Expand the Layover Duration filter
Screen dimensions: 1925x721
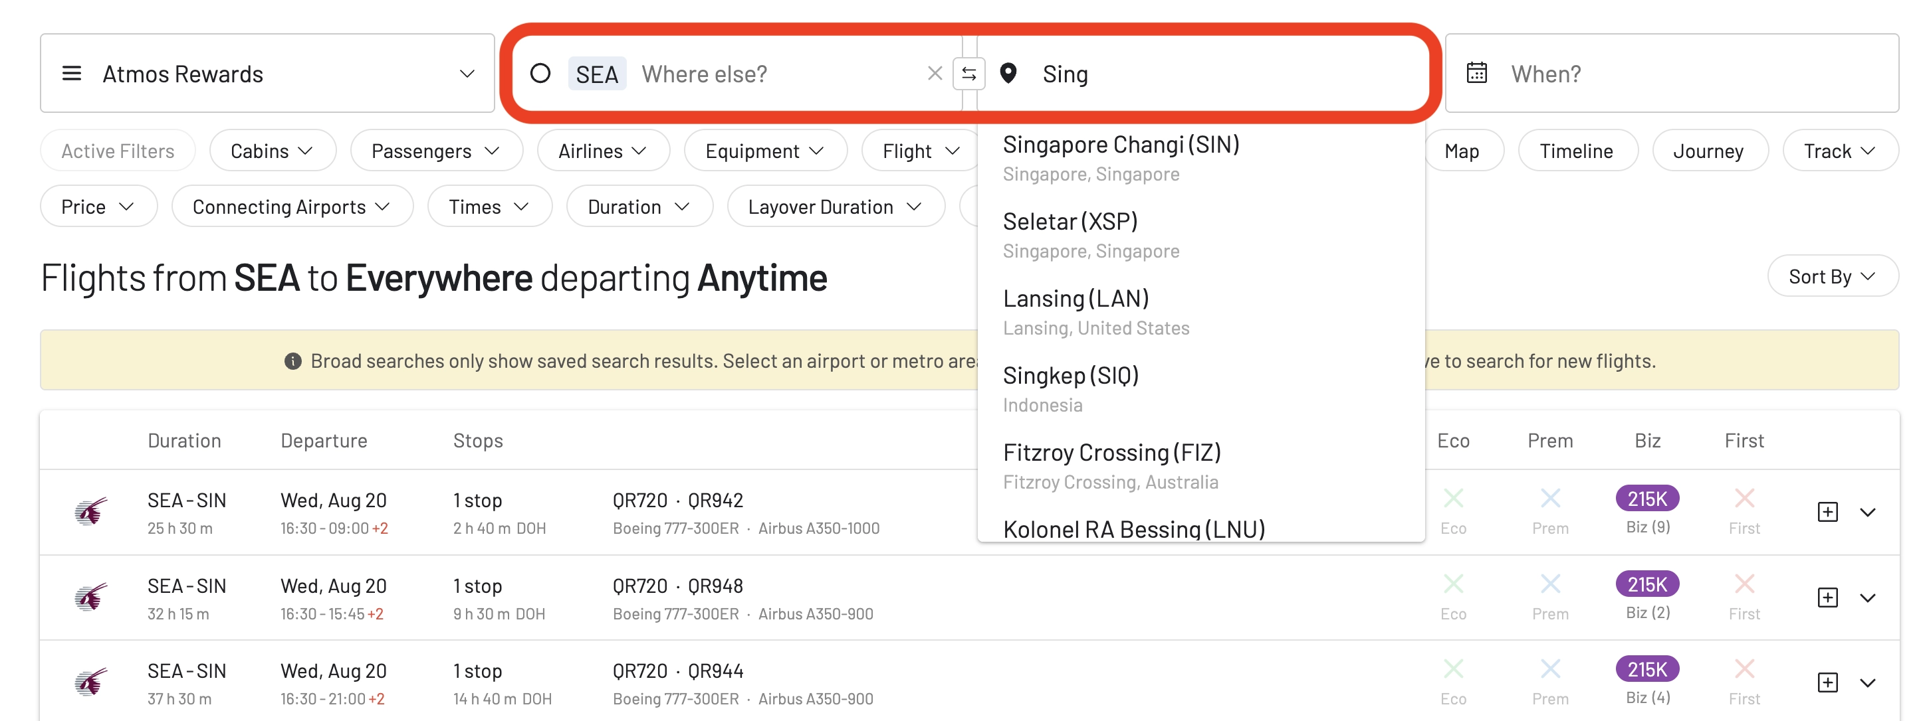(x=836, y=206)
